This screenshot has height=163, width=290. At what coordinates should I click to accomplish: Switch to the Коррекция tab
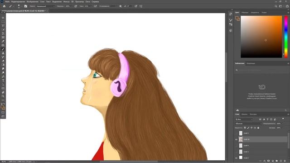point(251,63)
